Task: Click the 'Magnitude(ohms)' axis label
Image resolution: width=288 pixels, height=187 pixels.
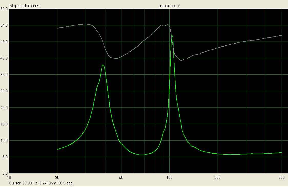Action: 25,6
